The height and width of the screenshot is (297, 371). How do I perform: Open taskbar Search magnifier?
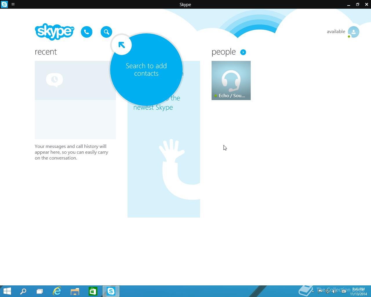23,291
